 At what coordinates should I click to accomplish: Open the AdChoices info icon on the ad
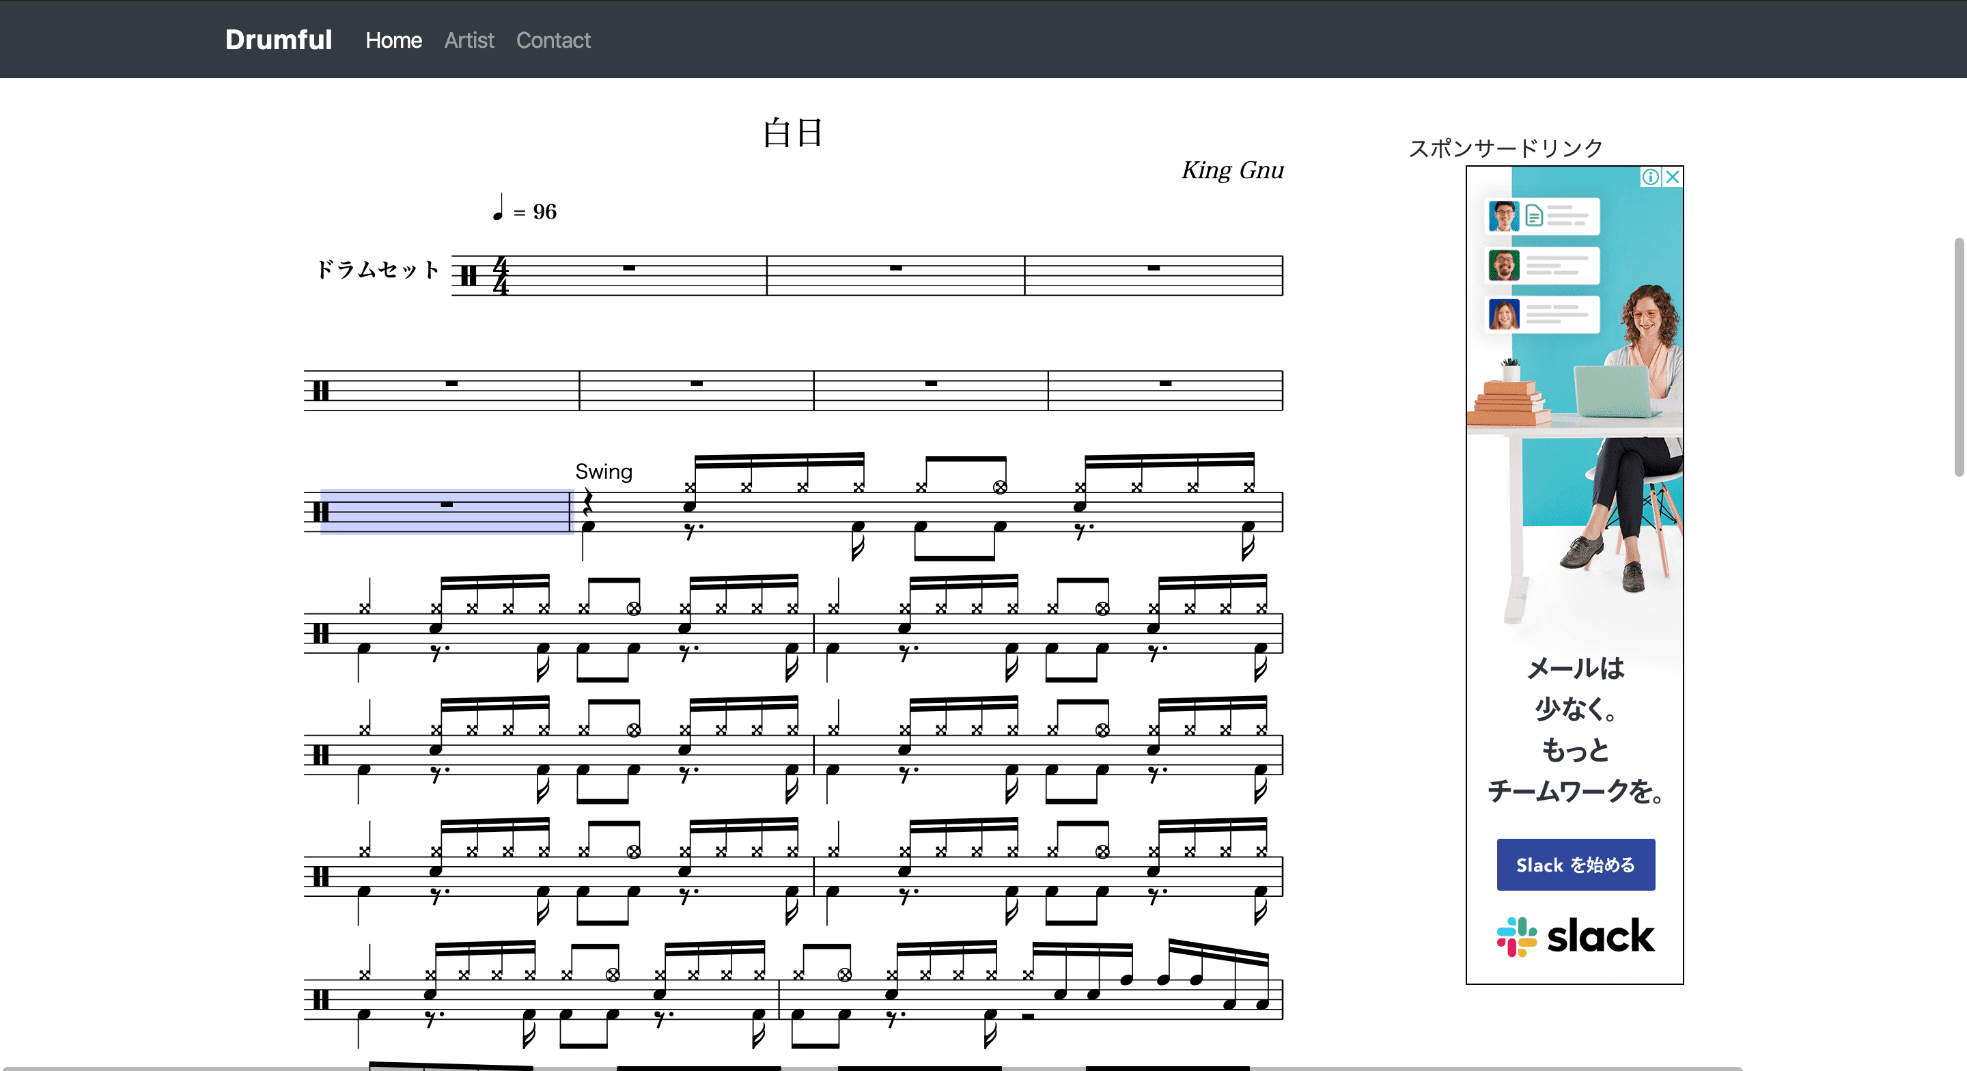1651,178
